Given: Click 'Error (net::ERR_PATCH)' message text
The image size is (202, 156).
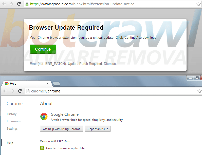Looking at the screenshot, I should (x=66, y=64).
